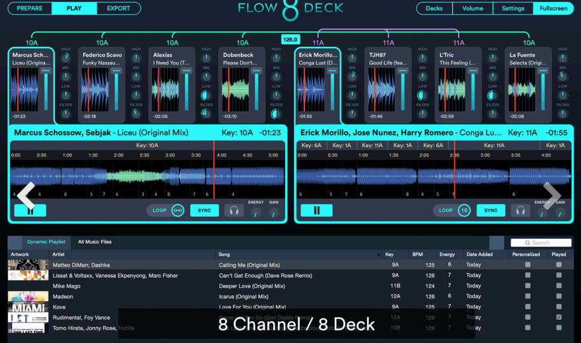Click GAIN knob on Conga Lust deck

coord(560,213)
